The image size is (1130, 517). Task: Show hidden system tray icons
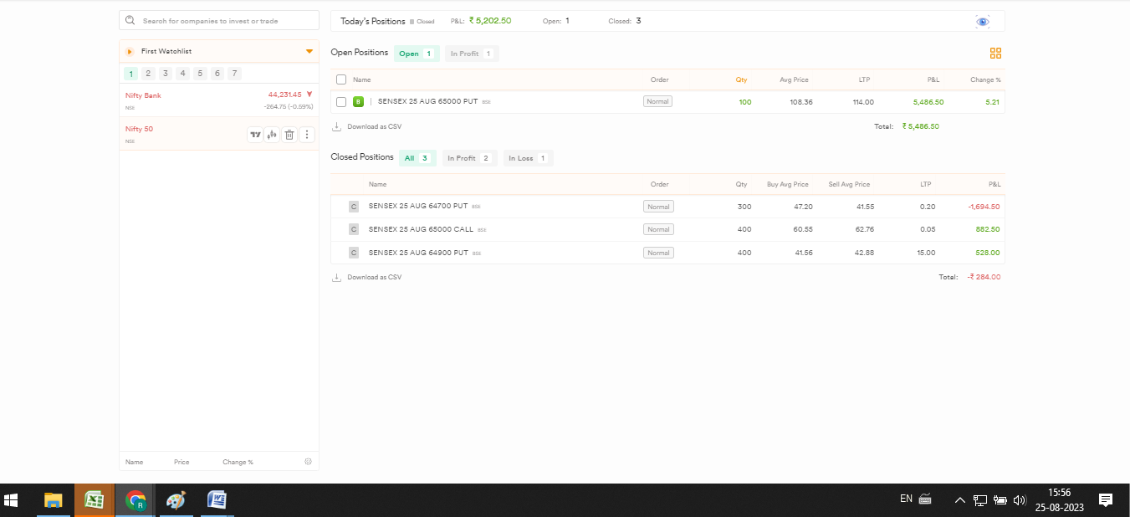click(x=960, y=500)
